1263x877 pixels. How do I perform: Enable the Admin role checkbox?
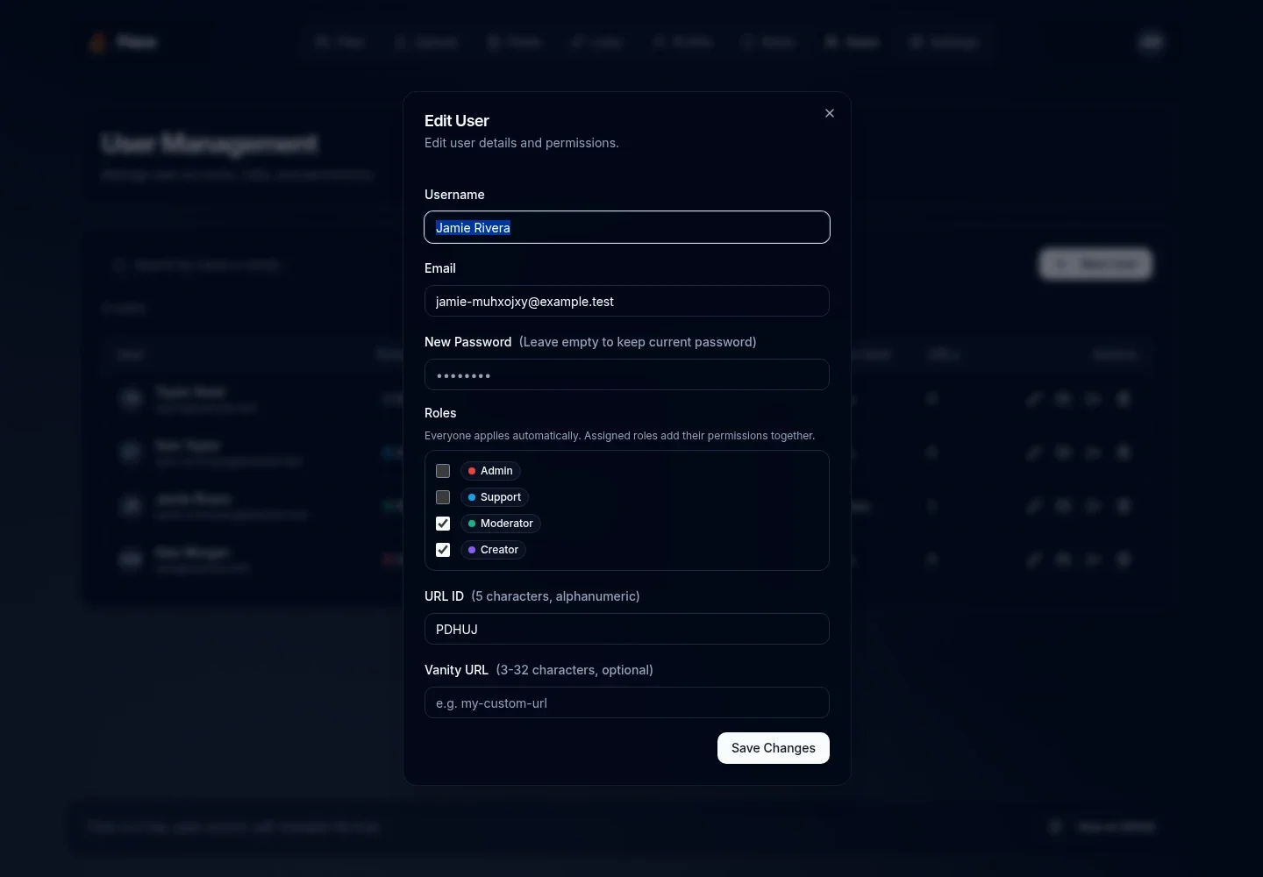click(443, 471)
